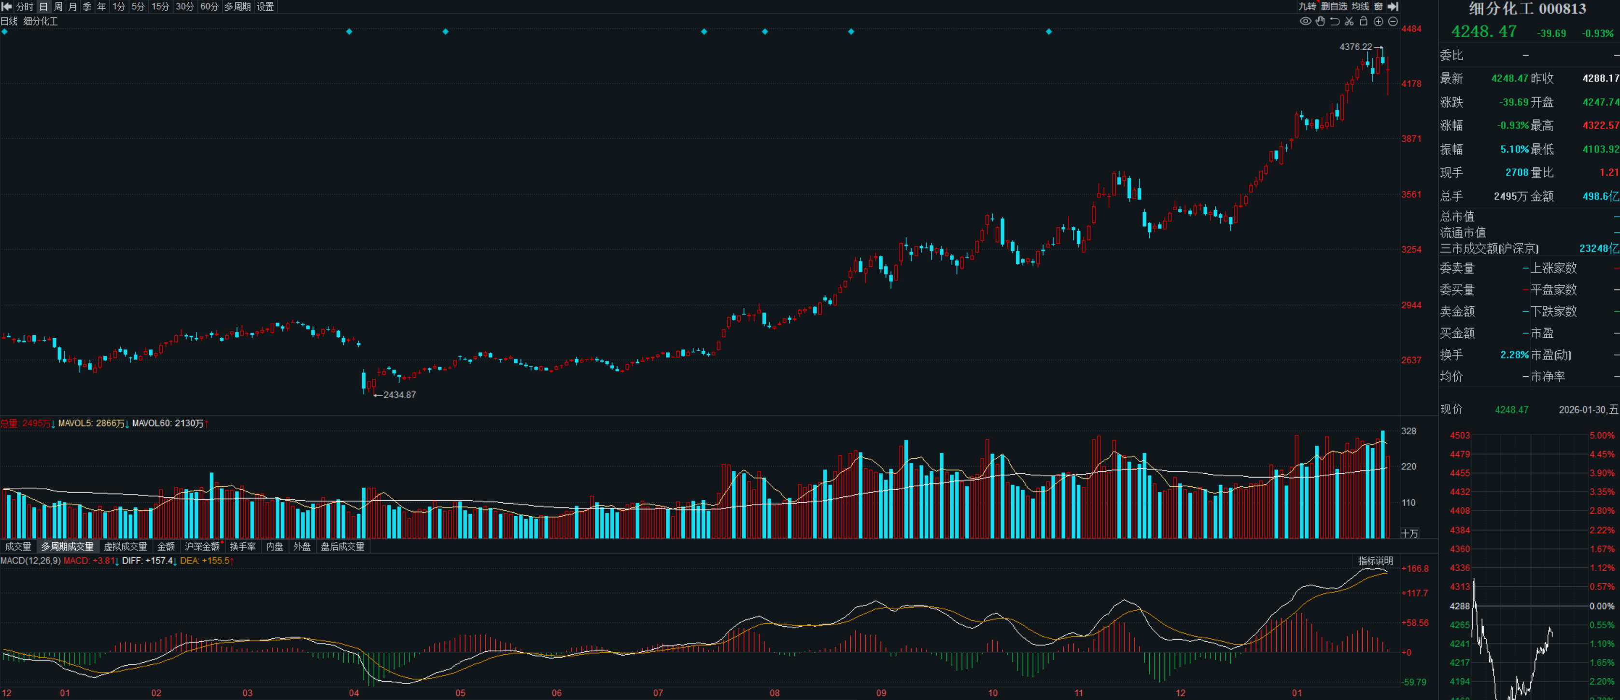
Task: Select the 换手率 turnover rate tab
Action: [243, 547]
